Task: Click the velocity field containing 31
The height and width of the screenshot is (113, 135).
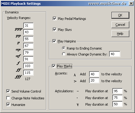Action: click(x=28, y=26)
